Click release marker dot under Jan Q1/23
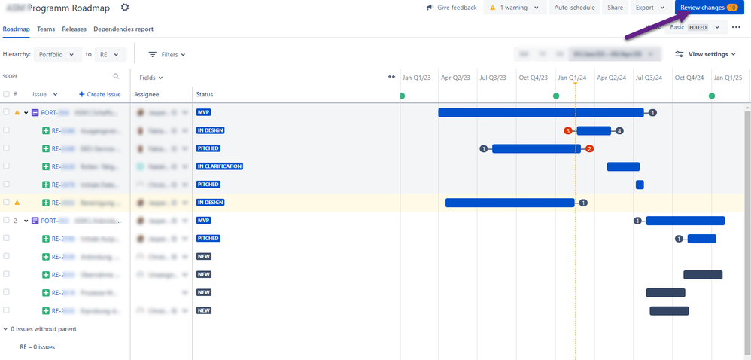This screenshot has width=751, height=360. pos(403,96)
